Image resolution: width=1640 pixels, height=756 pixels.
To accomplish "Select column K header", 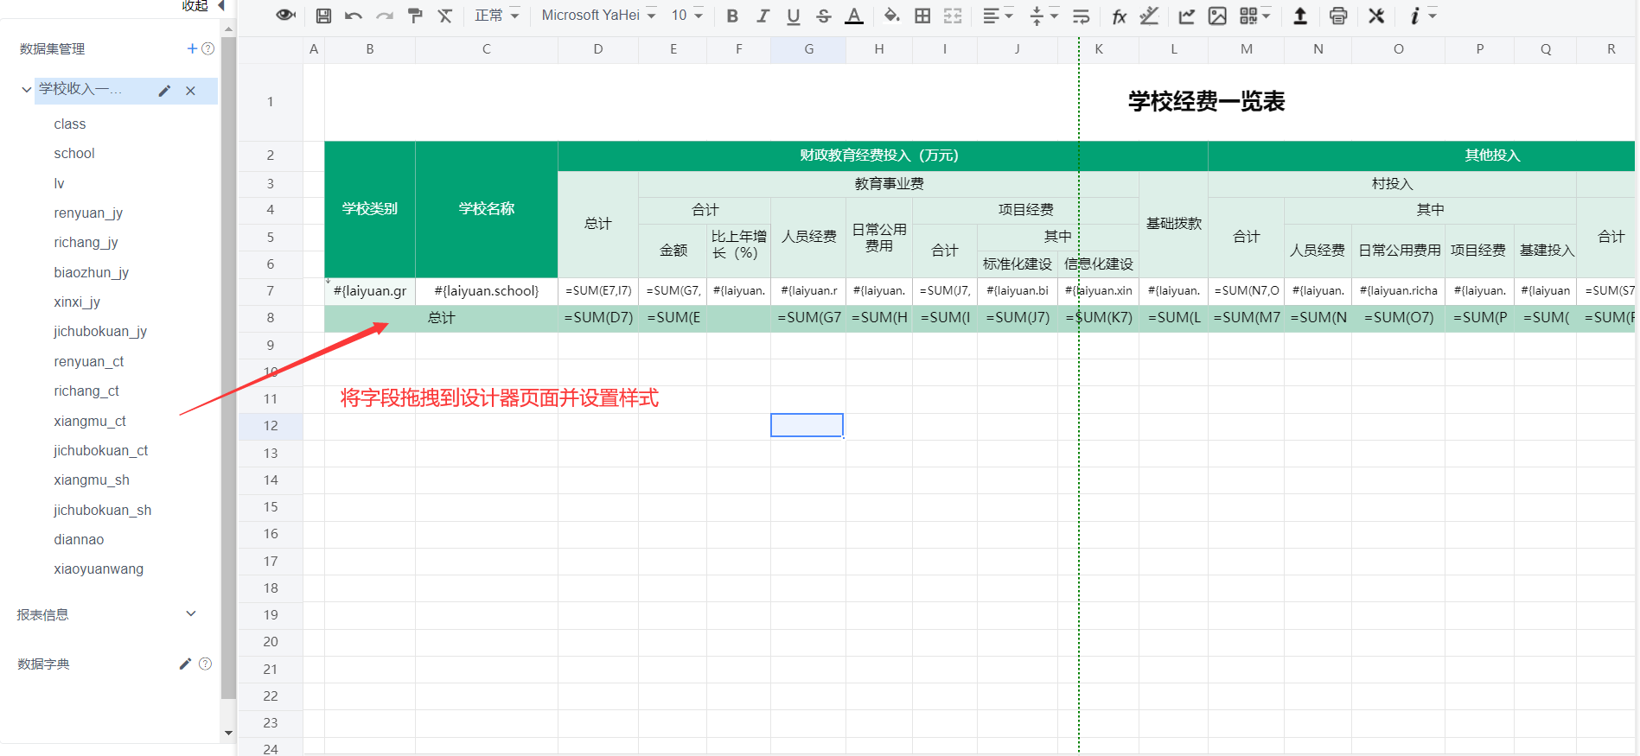I will point(1099,49).
